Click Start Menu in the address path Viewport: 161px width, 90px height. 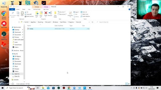pyautogui.click(x=63, y=22)
